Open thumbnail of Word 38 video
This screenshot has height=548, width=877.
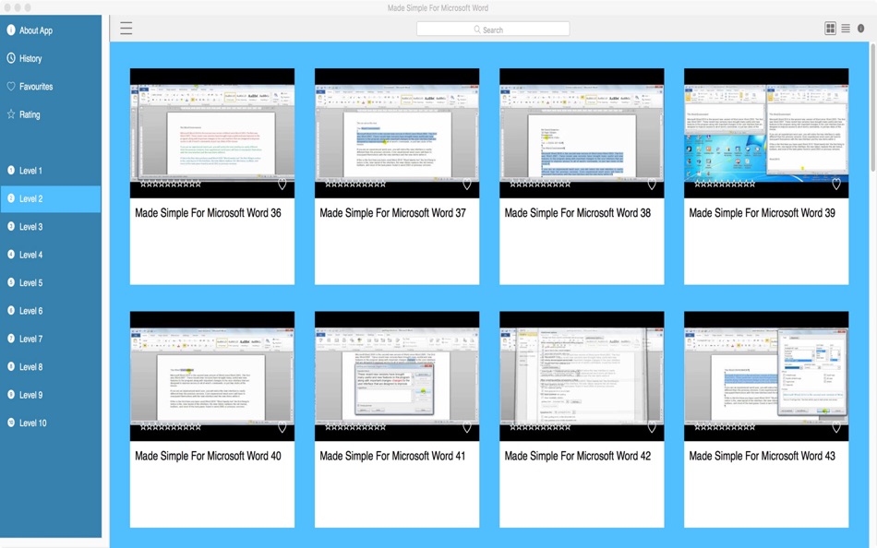pyautogui.click(x=582, y=133)
